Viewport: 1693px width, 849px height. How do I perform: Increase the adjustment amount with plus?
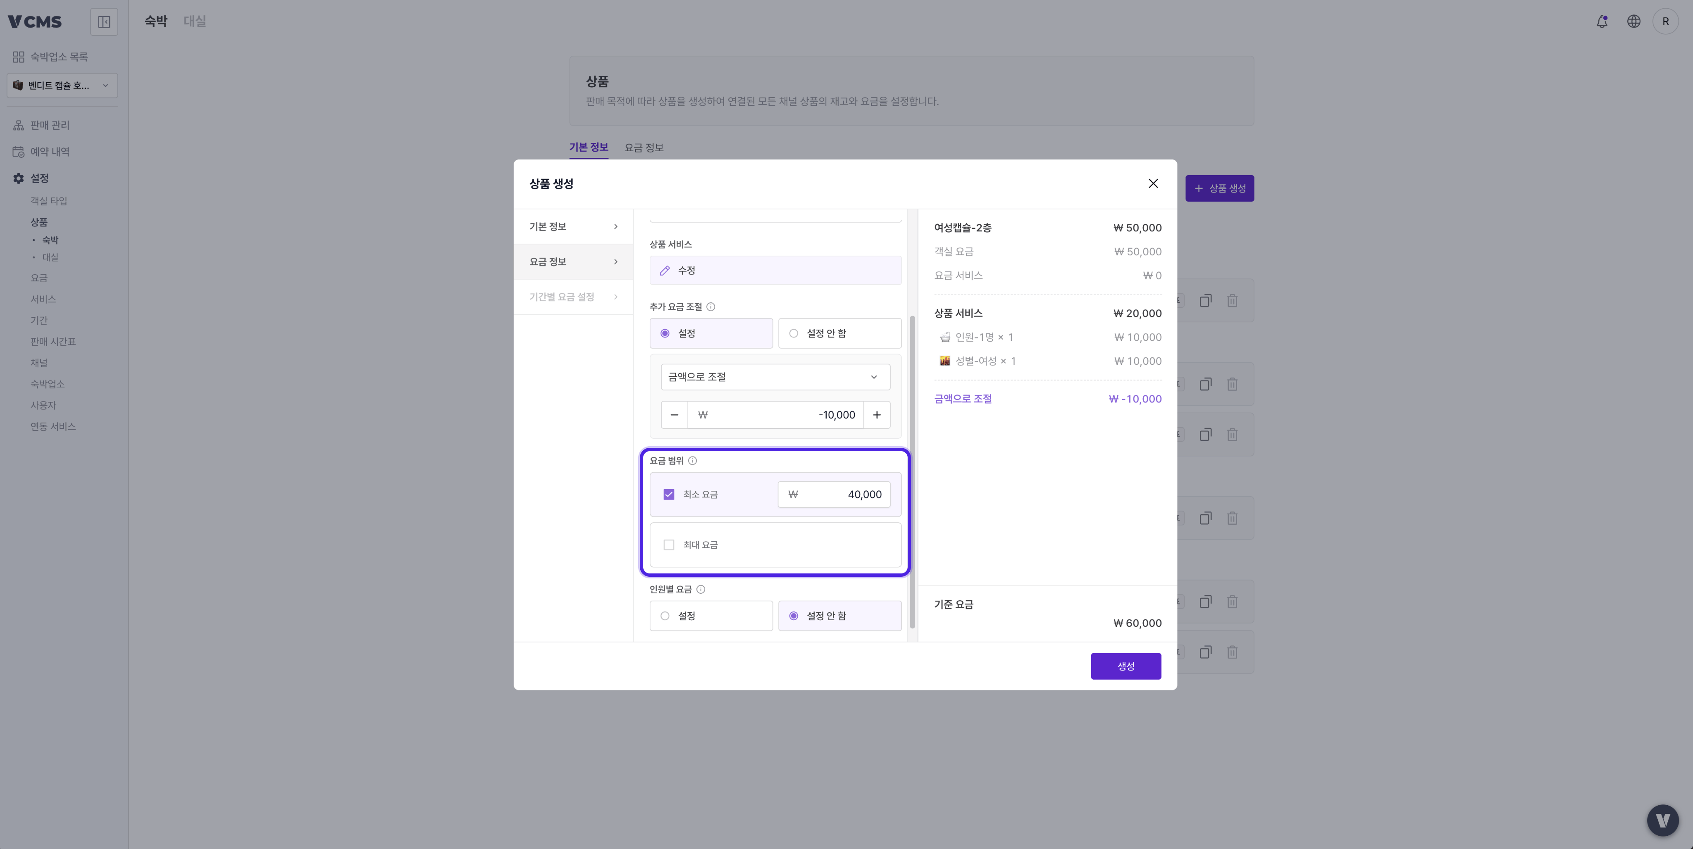[x=877, y=415]
